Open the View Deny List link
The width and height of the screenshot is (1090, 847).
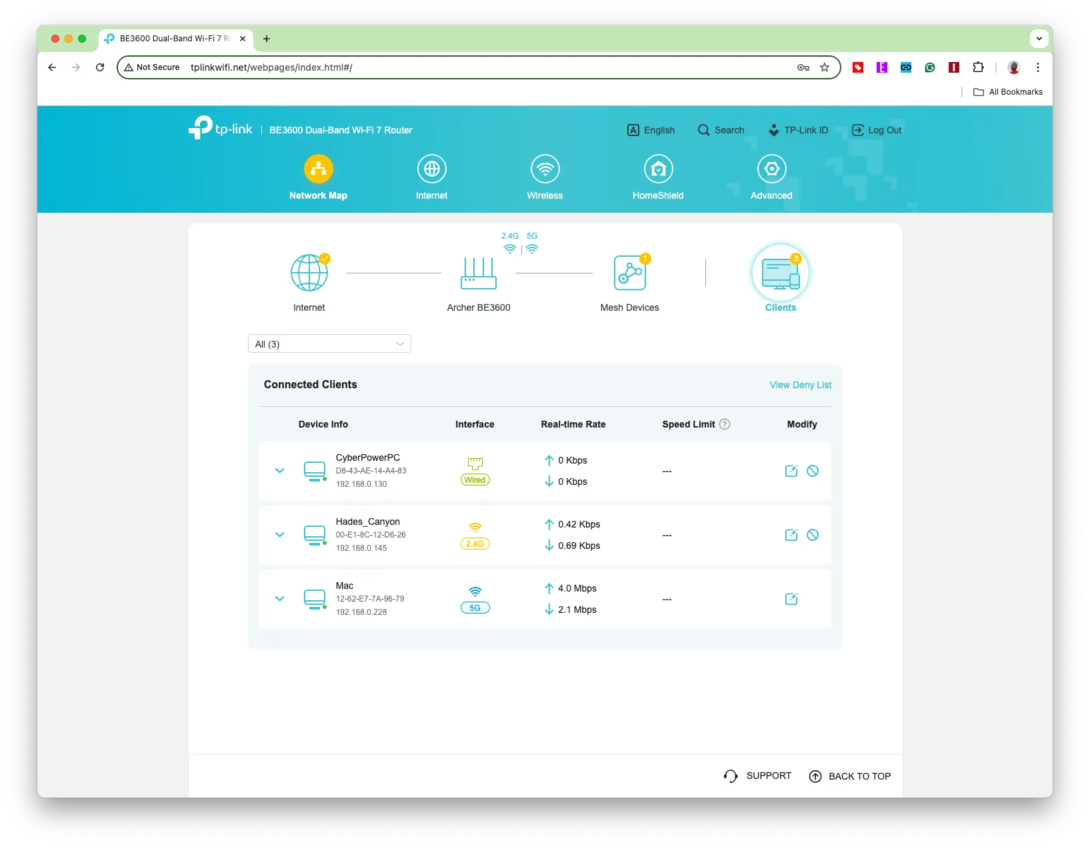[x=800, y=385]
